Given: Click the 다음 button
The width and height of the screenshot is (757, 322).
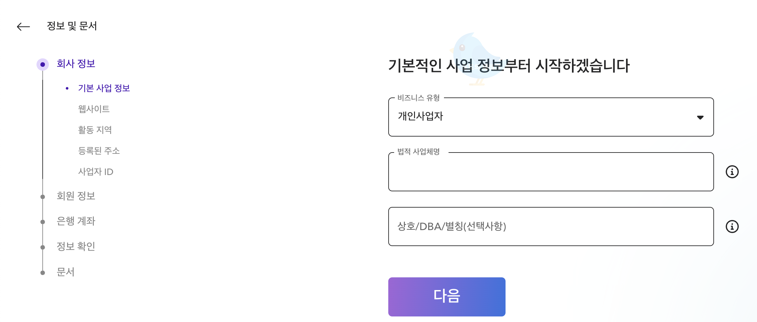Looking at the screenshot, I should pyautogui.click(x=446, y=296).
